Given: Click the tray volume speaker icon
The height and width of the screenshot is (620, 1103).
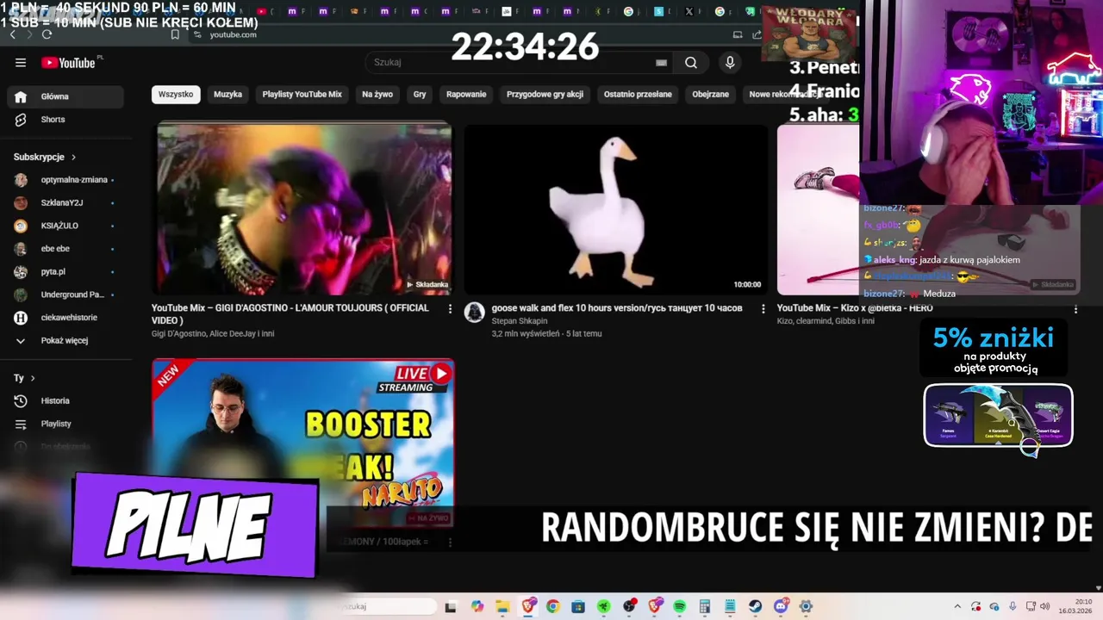Looking at the screenshot, I should [1044, 607].
